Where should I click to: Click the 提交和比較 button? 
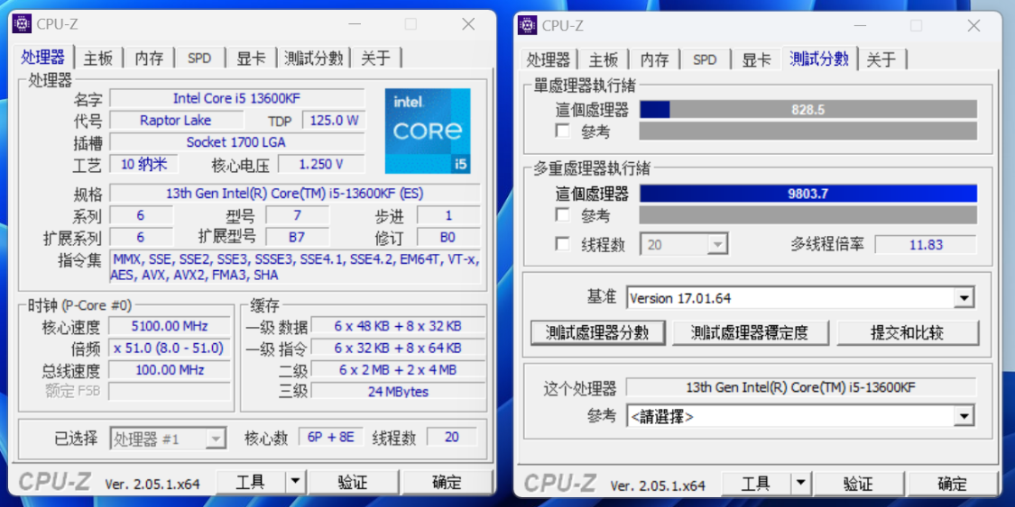(907, 332)
